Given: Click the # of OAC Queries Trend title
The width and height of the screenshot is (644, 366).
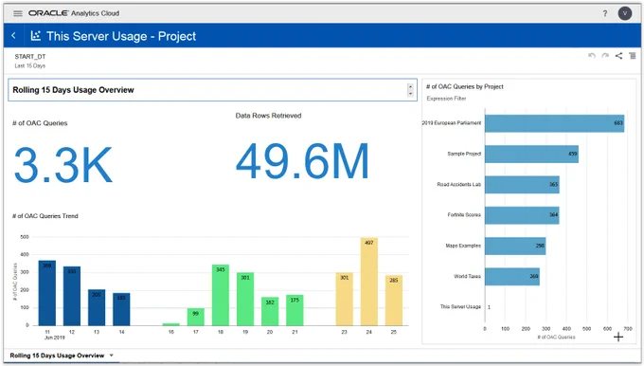Looking at the screenshot, I should tap(45, 216).
